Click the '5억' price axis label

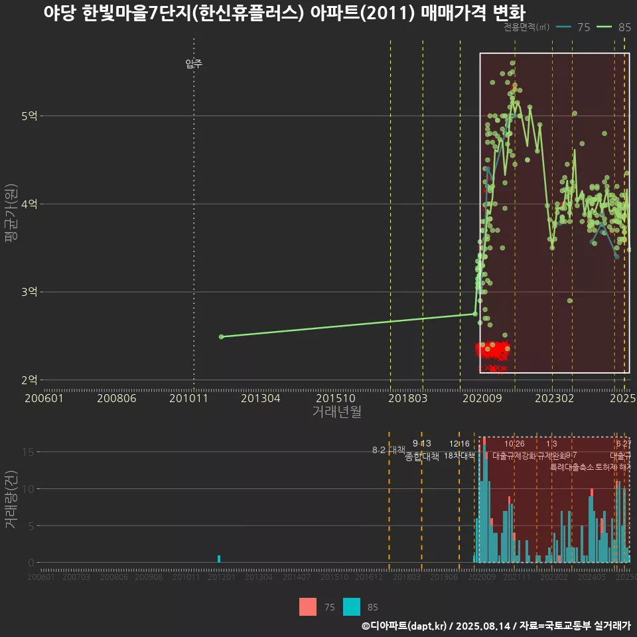[x=29, y=115]
